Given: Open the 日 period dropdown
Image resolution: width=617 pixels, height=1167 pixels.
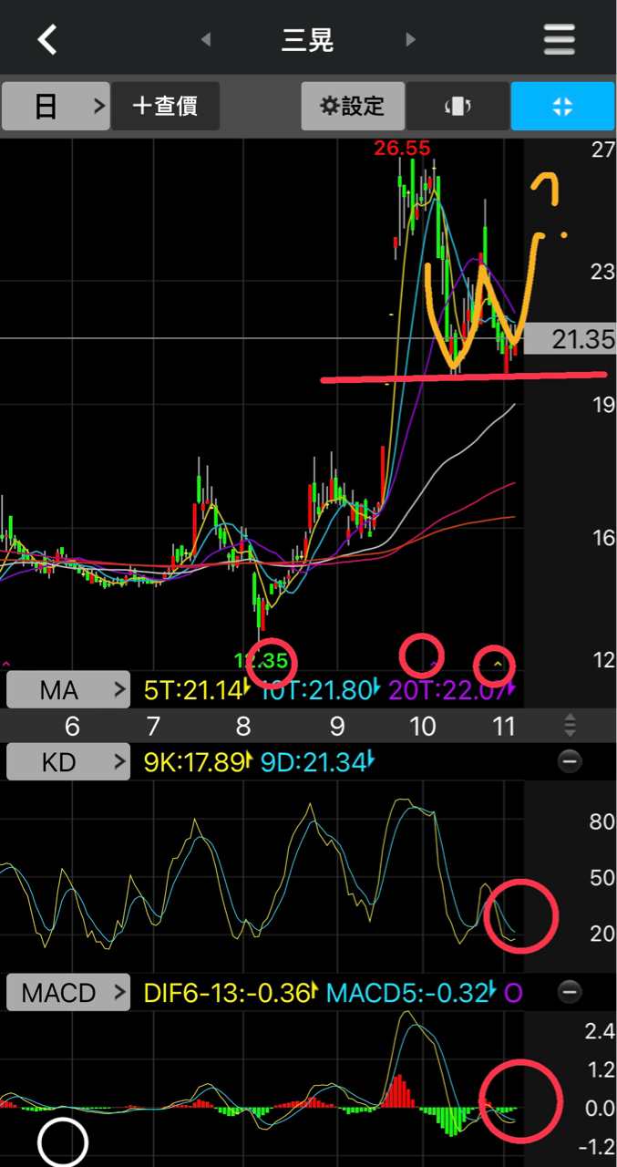Looking at the screenshot, I should [56, 107].
